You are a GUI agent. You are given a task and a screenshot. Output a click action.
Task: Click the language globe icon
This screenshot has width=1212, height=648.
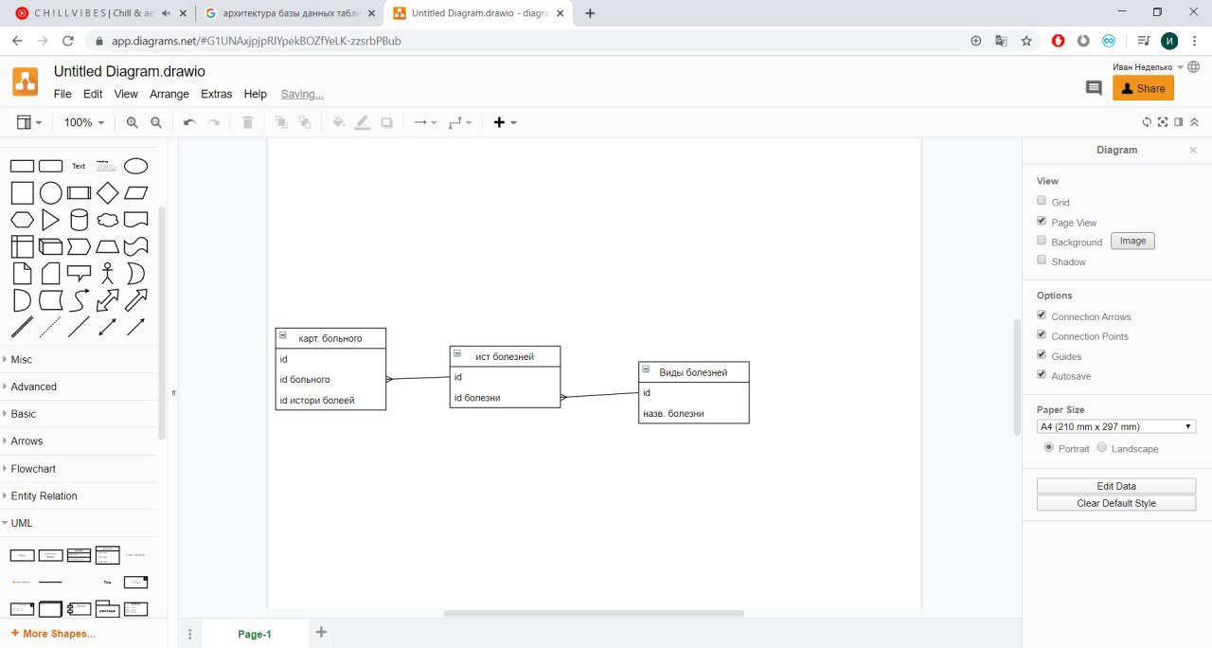click(1193, 67)
